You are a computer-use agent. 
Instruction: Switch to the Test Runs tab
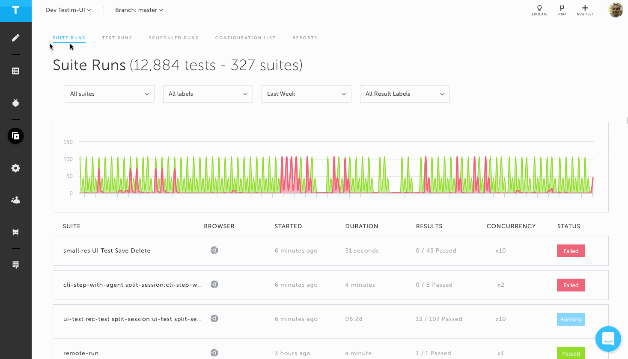click(117, 38)
